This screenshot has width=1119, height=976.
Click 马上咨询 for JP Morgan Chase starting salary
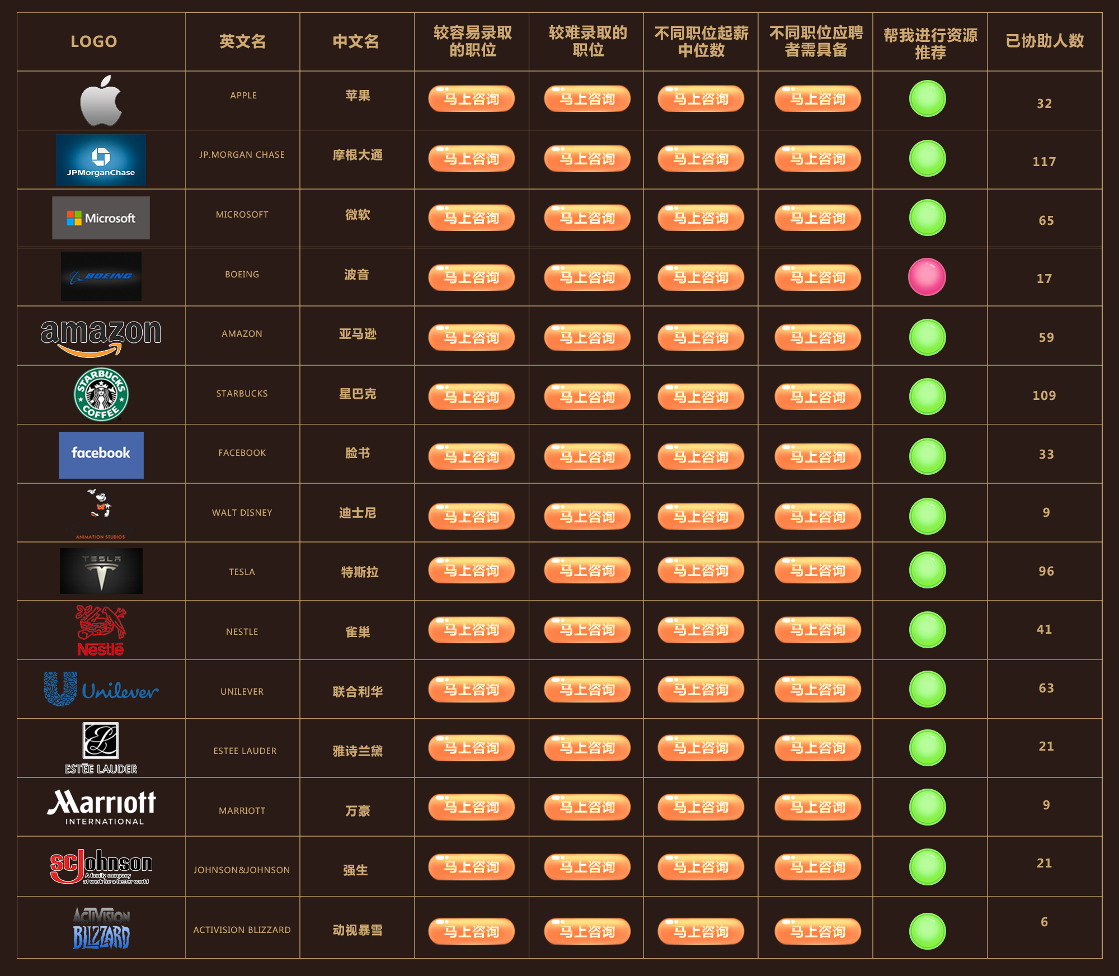point(701,159)
